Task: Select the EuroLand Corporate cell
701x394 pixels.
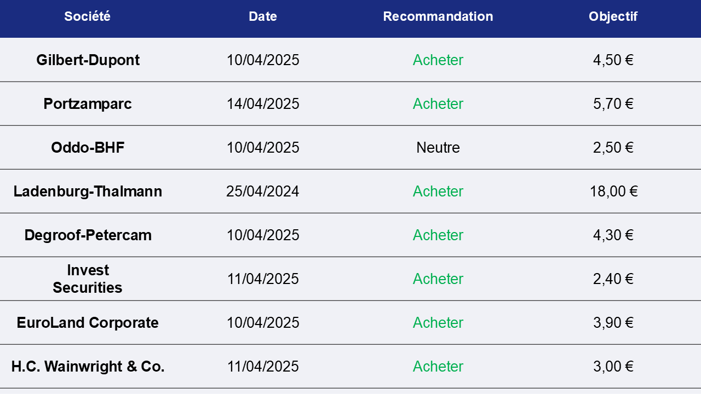Action: point(88,323)
